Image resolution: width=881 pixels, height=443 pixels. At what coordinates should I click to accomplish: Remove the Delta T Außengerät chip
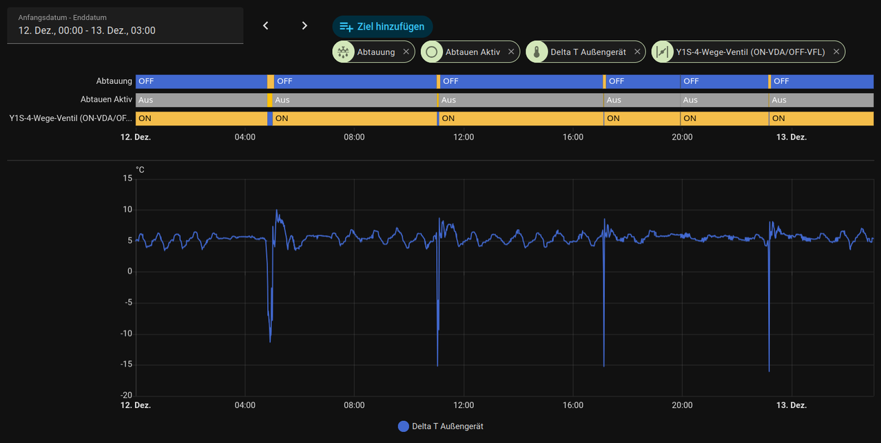click(x=637, y=52)
